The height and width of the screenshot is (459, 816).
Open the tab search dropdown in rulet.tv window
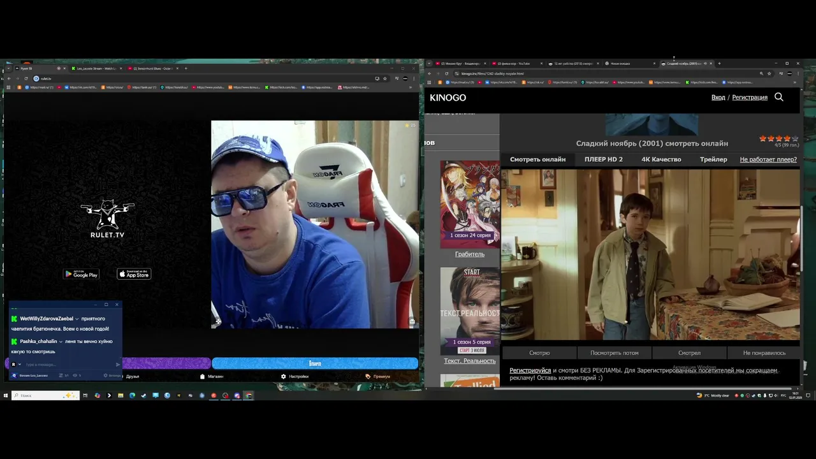[8, 68]
